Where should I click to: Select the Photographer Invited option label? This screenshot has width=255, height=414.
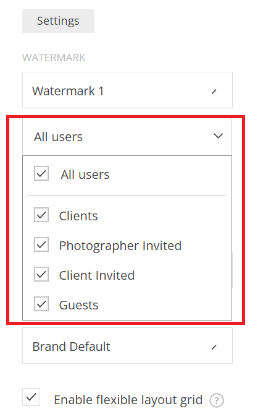point(120,246)
